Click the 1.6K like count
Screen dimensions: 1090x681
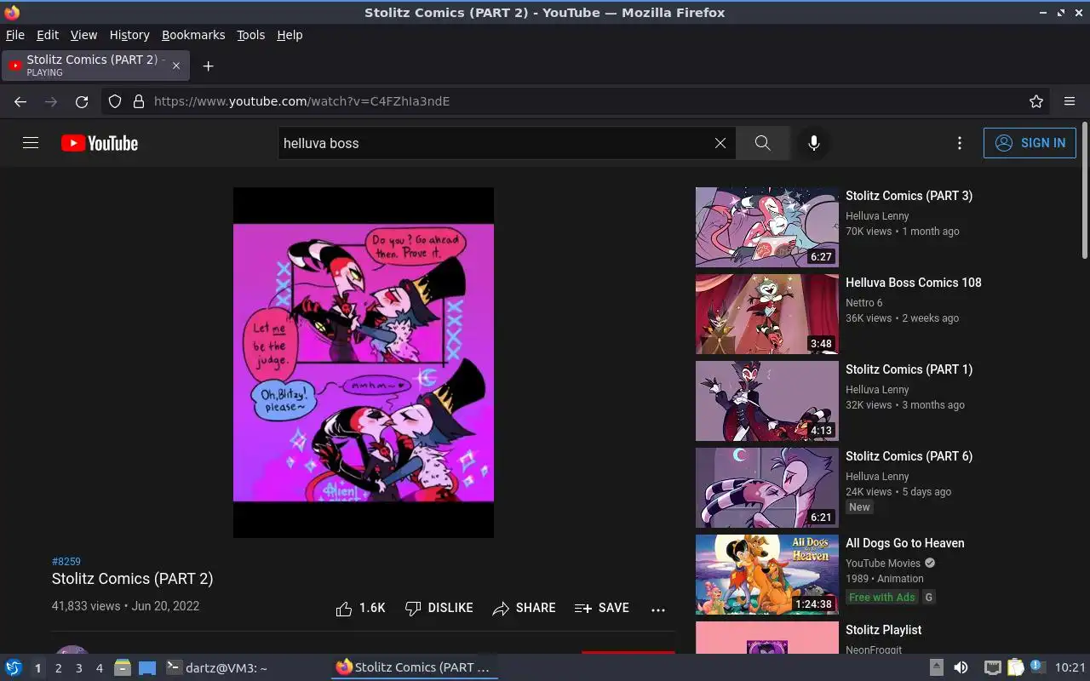pyautogui.click(x=372, y=608)
